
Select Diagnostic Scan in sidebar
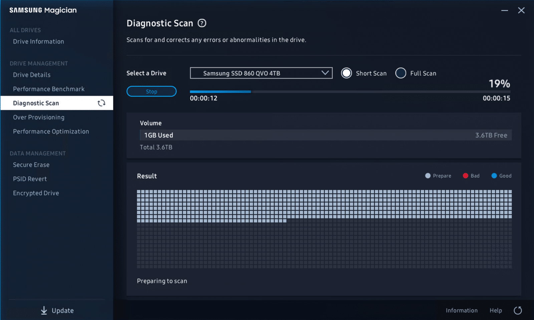point(57,103)
